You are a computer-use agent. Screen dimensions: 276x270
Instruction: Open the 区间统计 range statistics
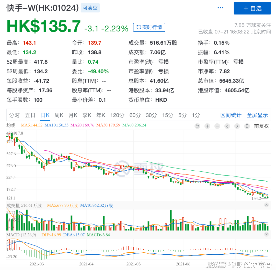pyautogui.click(x=231, y=115)
